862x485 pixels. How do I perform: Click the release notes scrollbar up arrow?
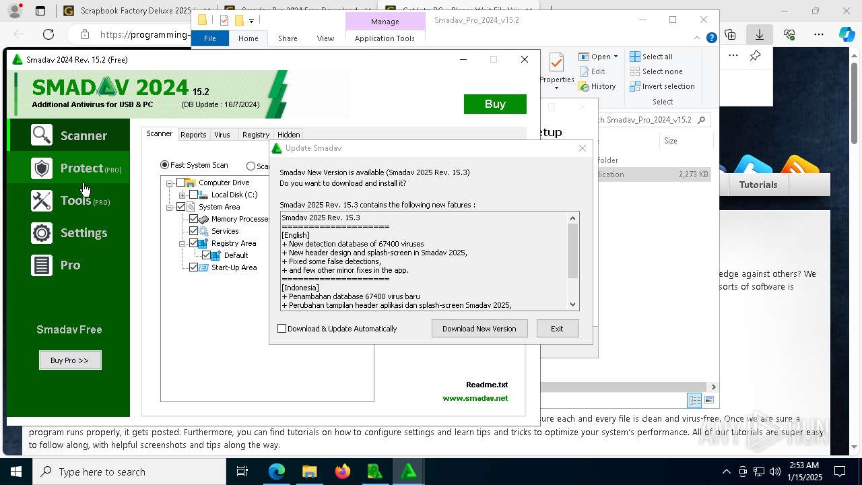coord(573,218)
